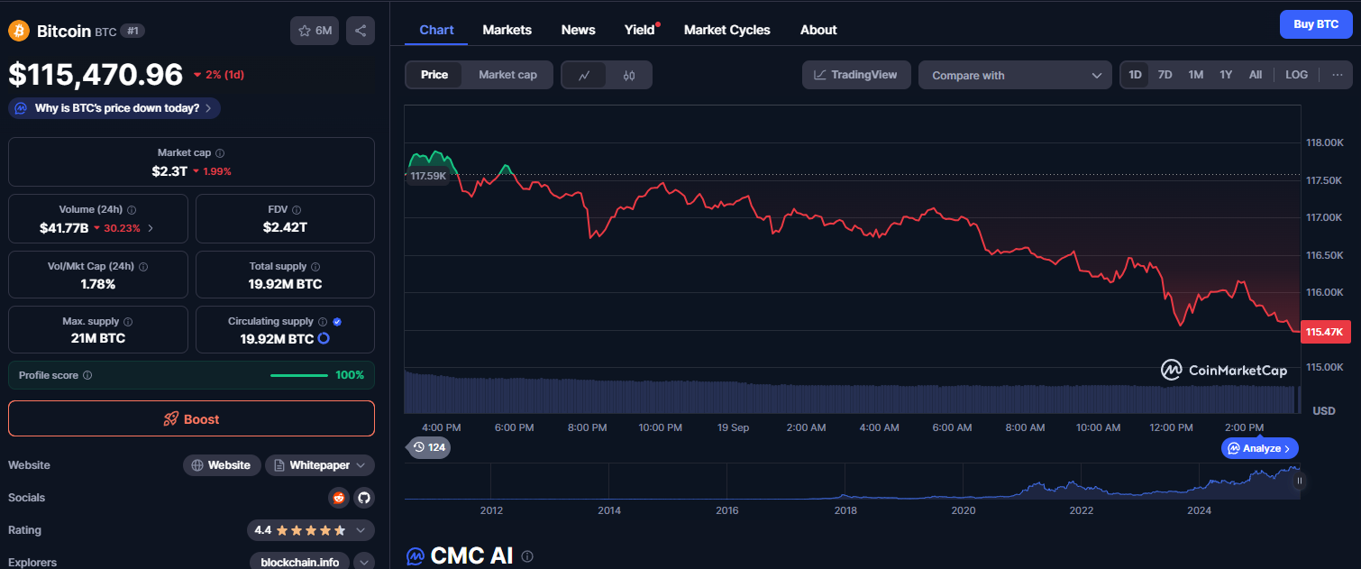Image resolution: width=1361 pixels, height=569 pixels.
Task: Select the 1D time range
Action: coord(1136,75)
